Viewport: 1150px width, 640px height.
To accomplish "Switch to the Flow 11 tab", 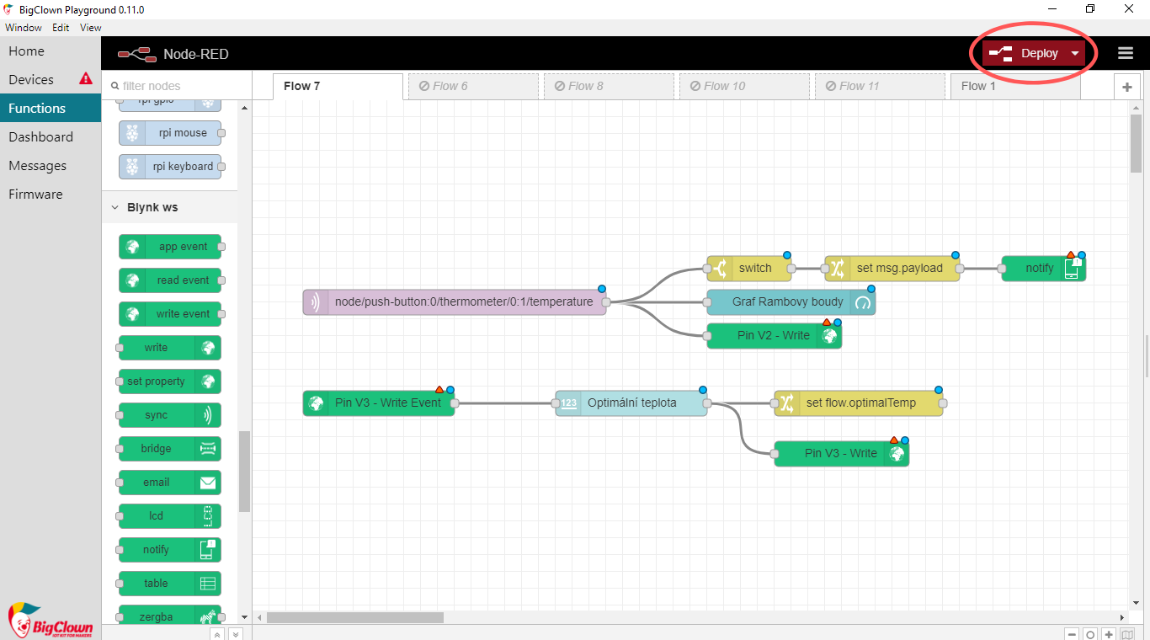I will pos(880,86).
